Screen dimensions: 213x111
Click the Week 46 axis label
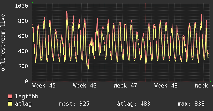point(85,86)
